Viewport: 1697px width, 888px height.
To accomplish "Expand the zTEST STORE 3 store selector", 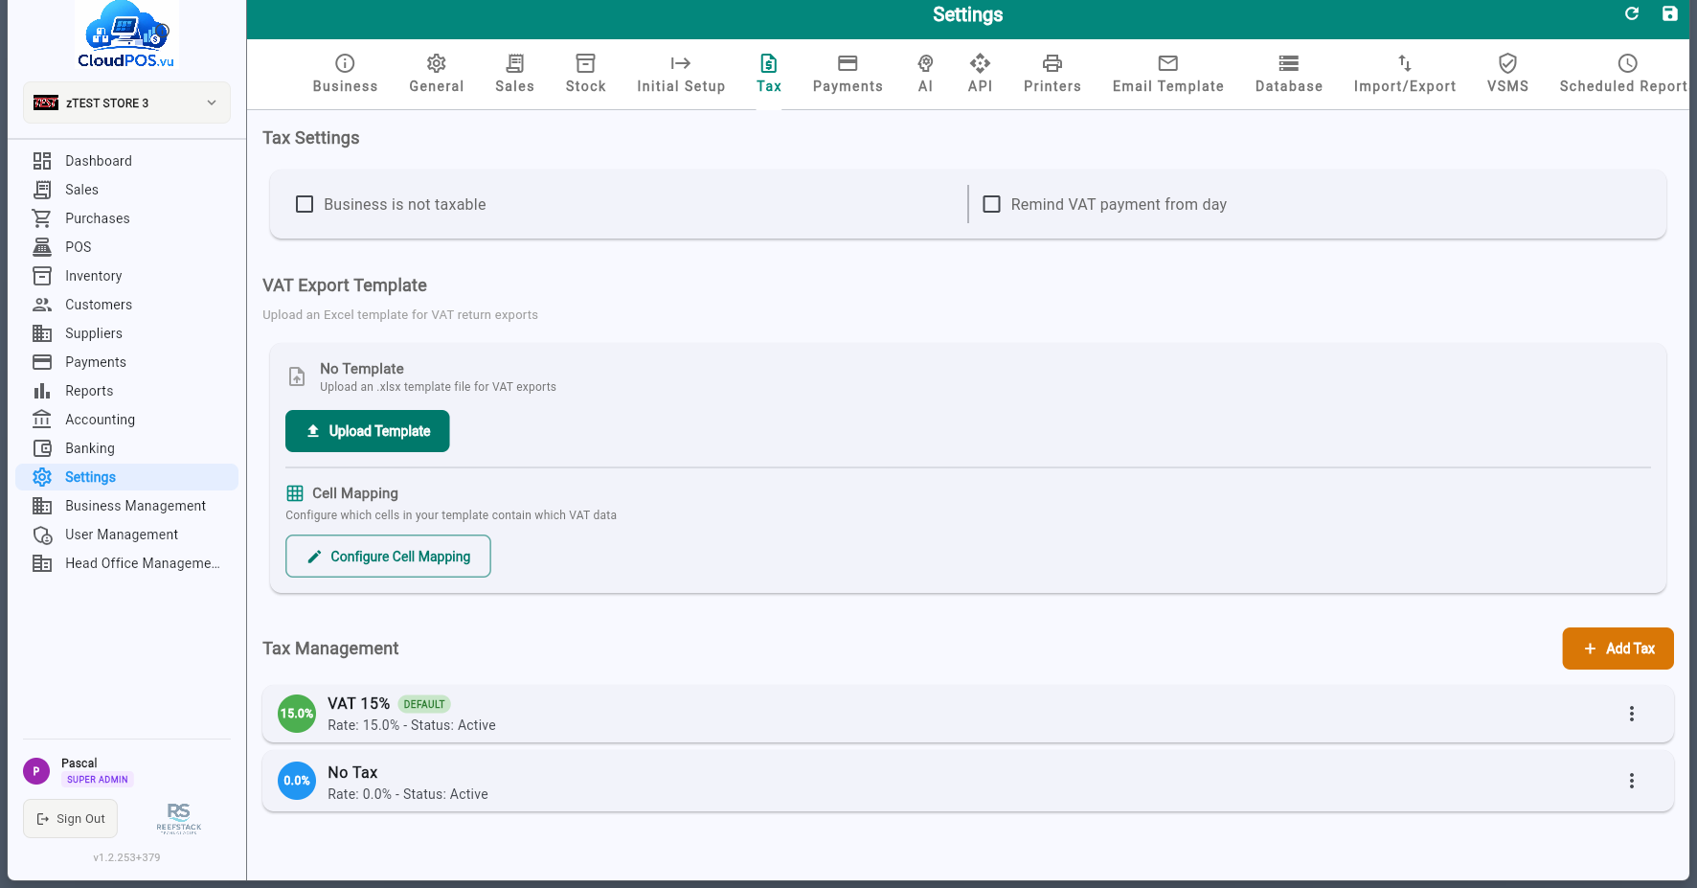I will 126,102.
